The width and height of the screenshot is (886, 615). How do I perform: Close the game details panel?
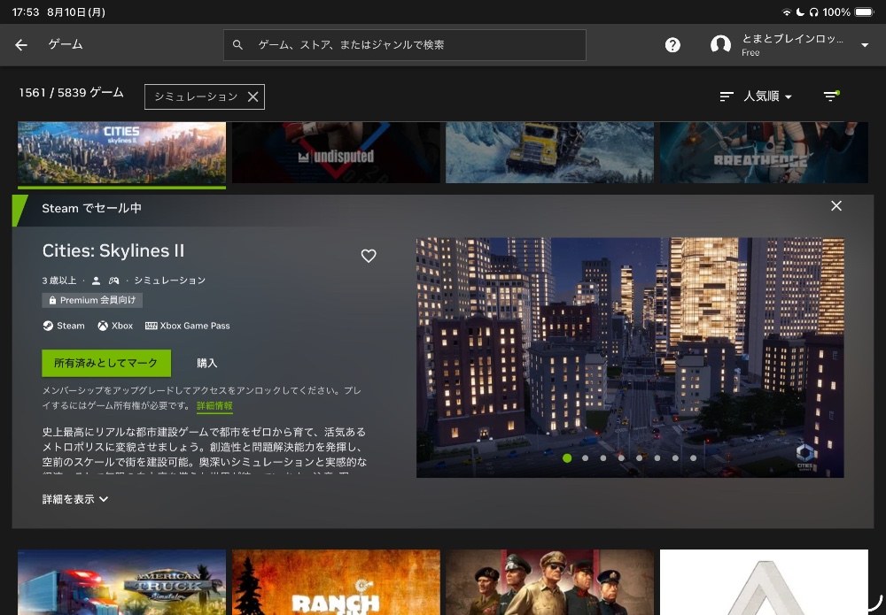pyautogui.click(x=836, y=206)
